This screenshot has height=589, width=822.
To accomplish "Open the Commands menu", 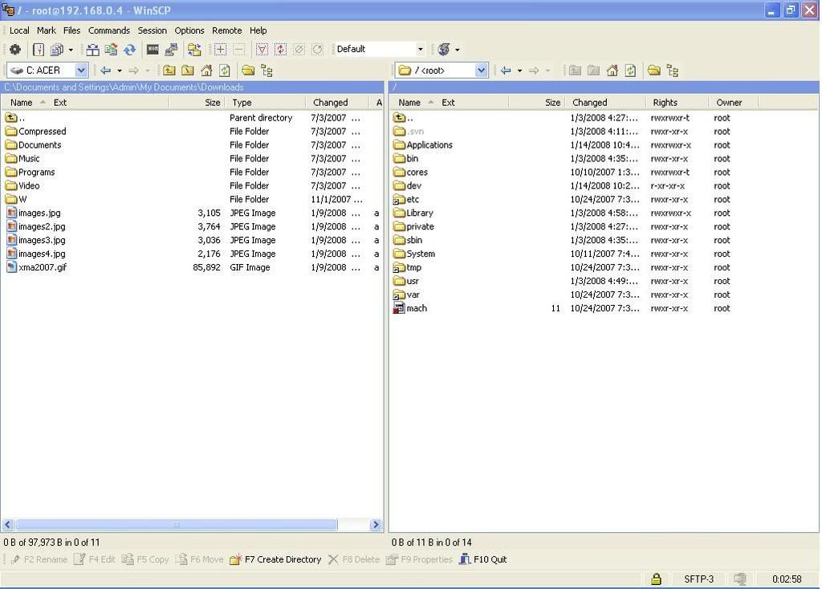I will coord(109,30).
